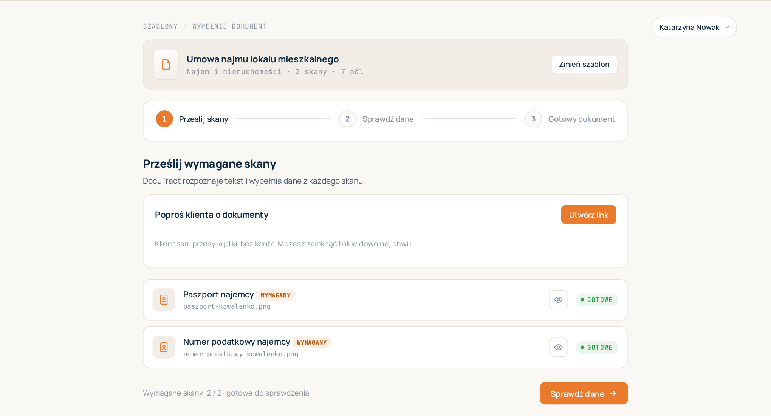Go to step 2 Sprawdź dane

point(376,119)
